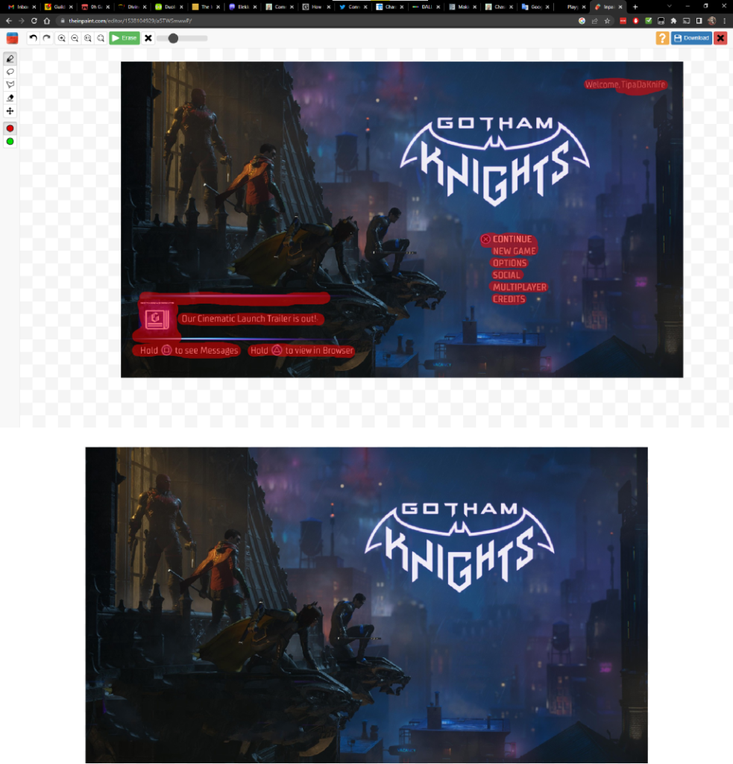Zoom in on the image
The height and width of the screenshot is (764, 733).
click(x=62, y=38)
